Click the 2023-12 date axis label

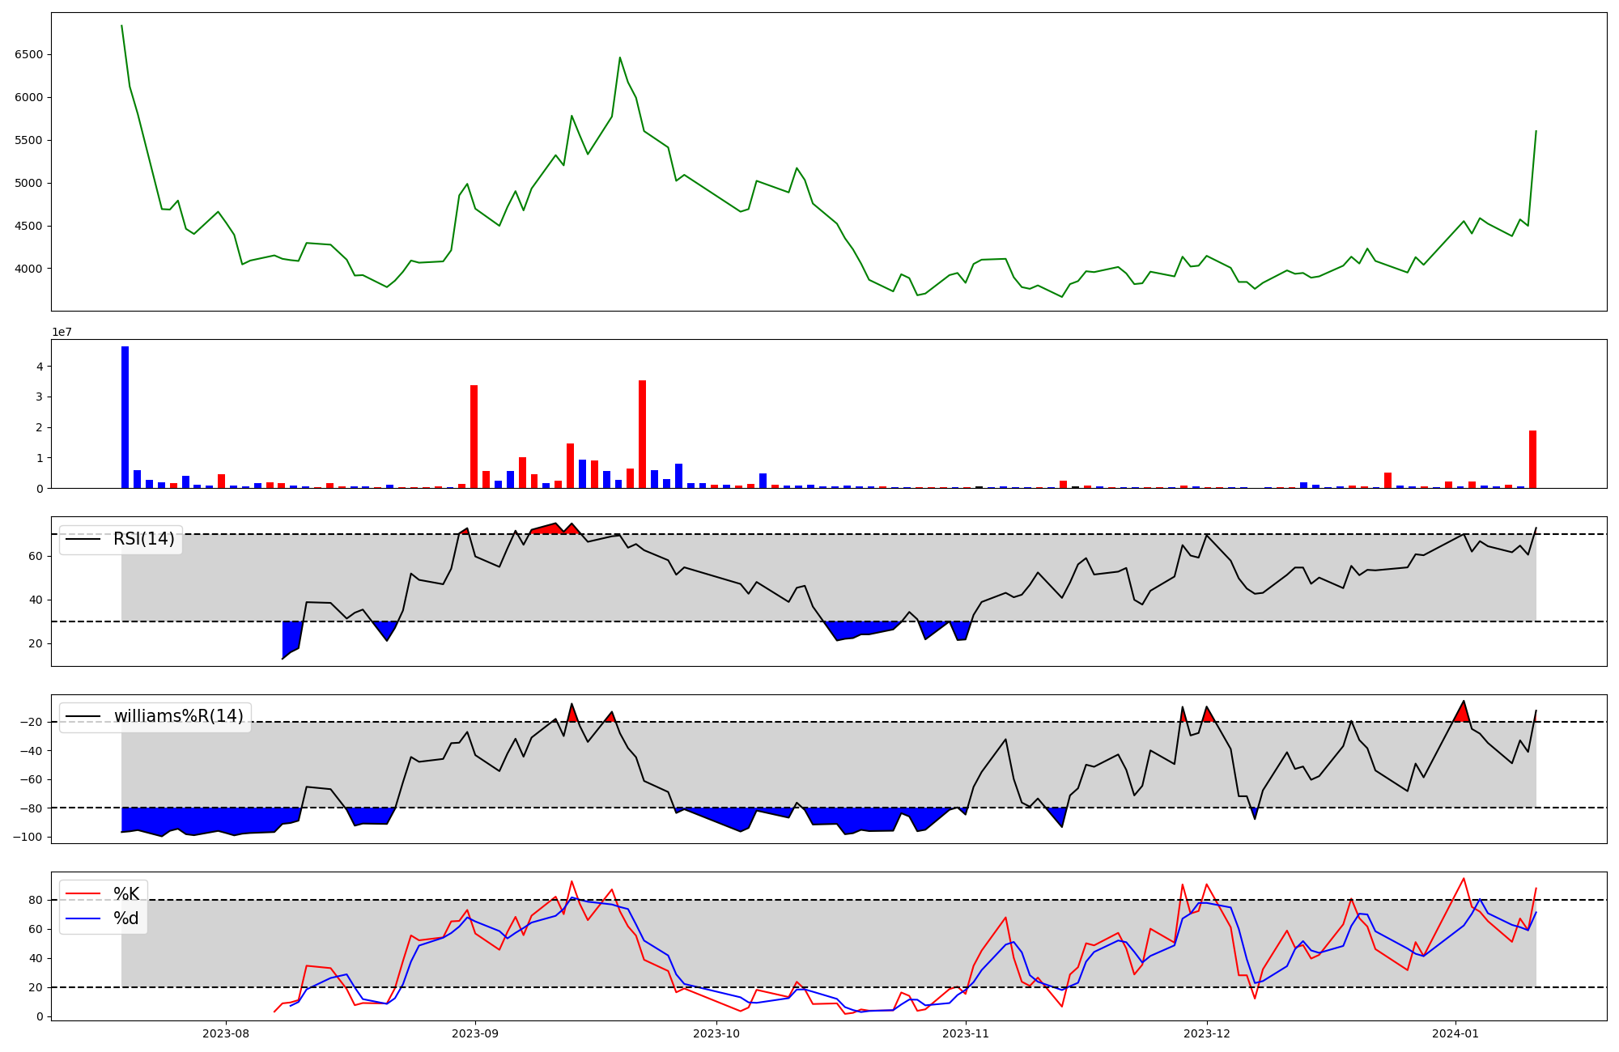coord(1207,1033)
